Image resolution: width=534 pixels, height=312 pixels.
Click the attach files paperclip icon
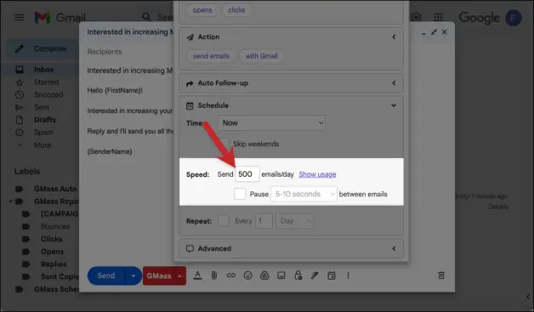[214, 275]
